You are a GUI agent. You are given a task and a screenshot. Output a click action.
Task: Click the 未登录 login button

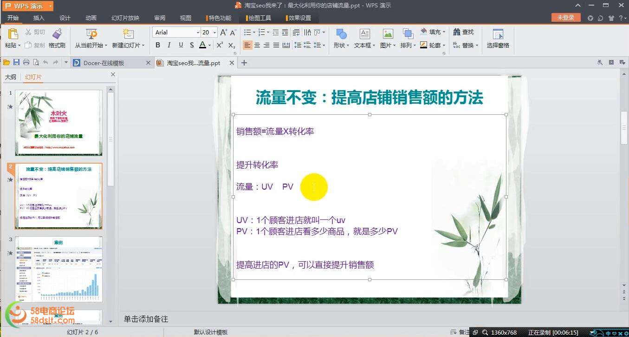pos(566,18)
